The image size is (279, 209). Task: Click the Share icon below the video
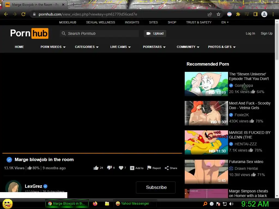167,168
